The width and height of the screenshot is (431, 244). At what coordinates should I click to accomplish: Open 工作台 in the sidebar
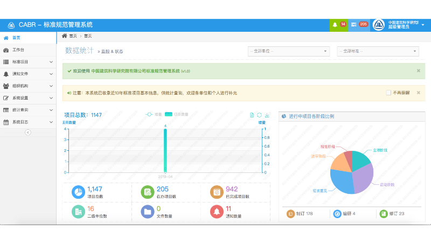28,50
